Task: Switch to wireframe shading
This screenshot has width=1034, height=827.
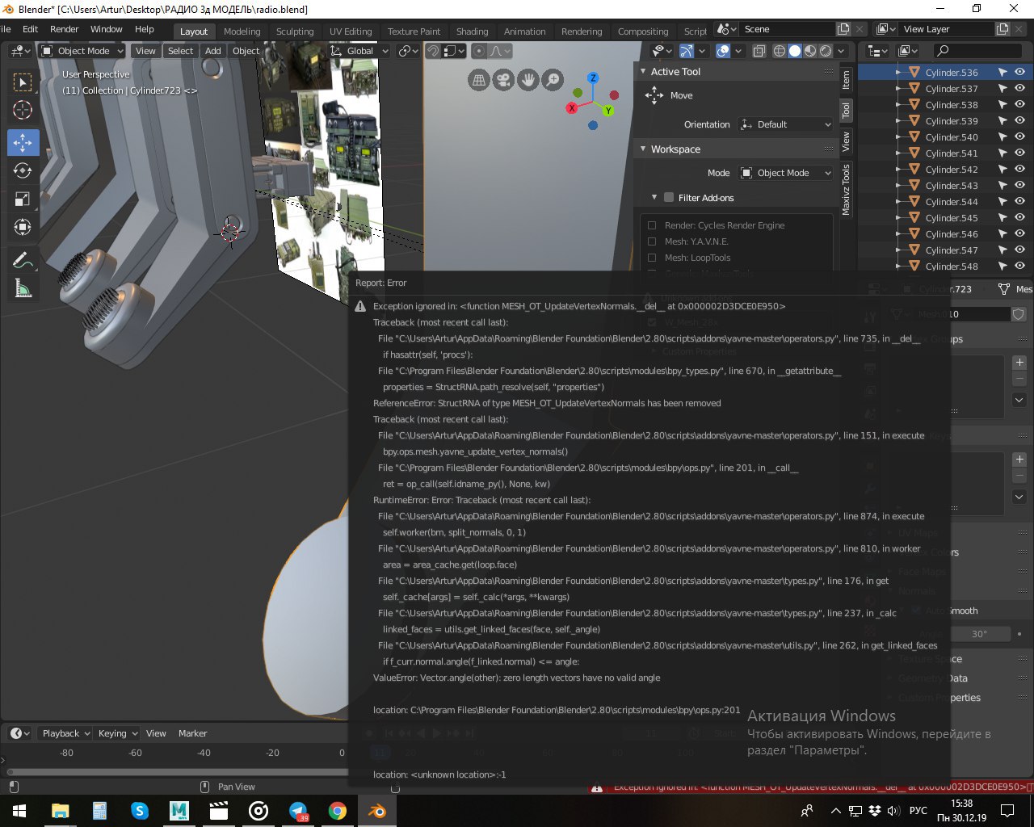Action: coord(780,51)
